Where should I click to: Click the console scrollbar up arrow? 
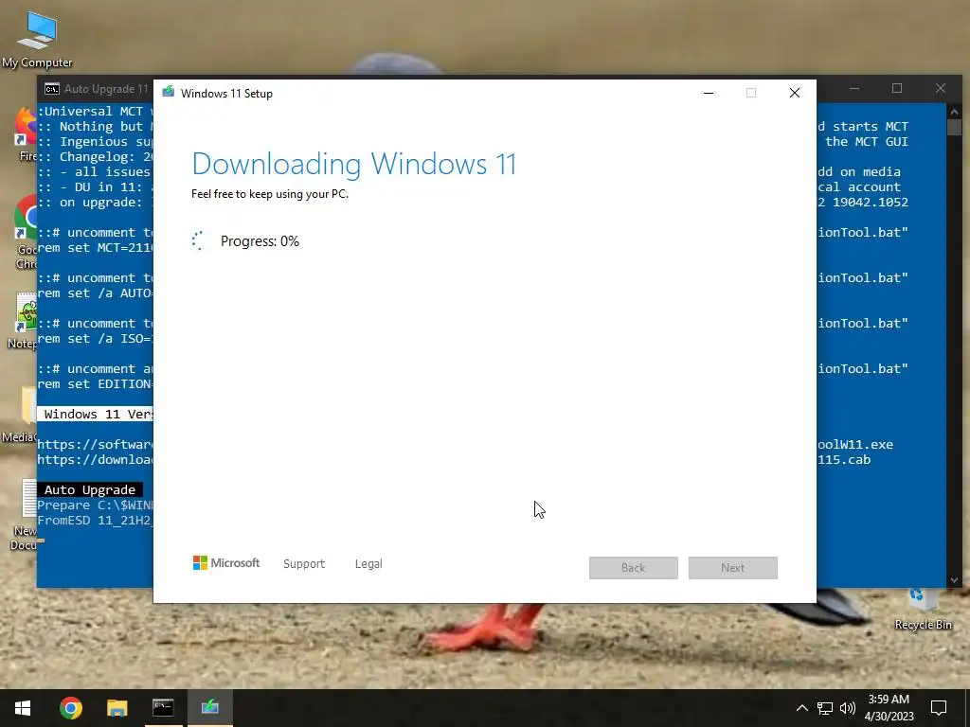[954, 112]
